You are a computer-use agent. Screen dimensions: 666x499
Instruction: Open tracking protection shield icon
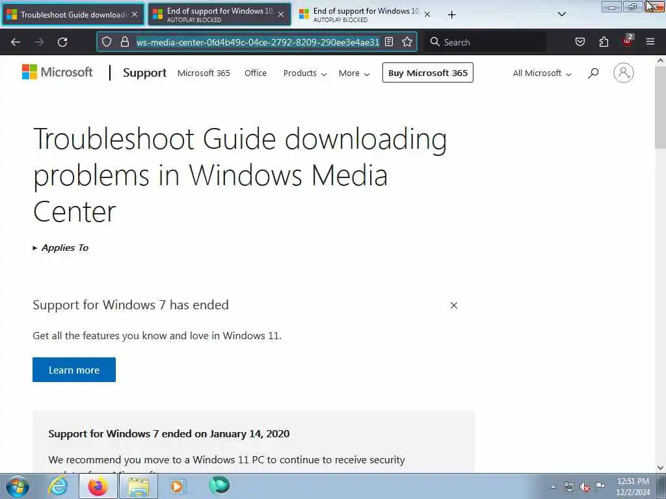(107, 42)
